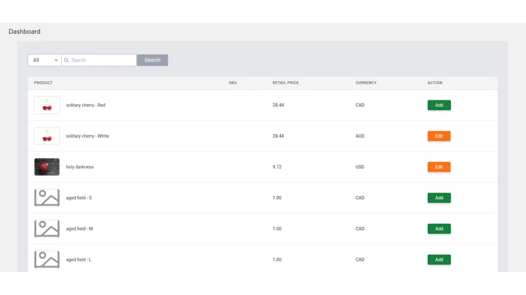The image size is (526, 295).
Task: Click the SKU column header
Action: click(233, 83)
